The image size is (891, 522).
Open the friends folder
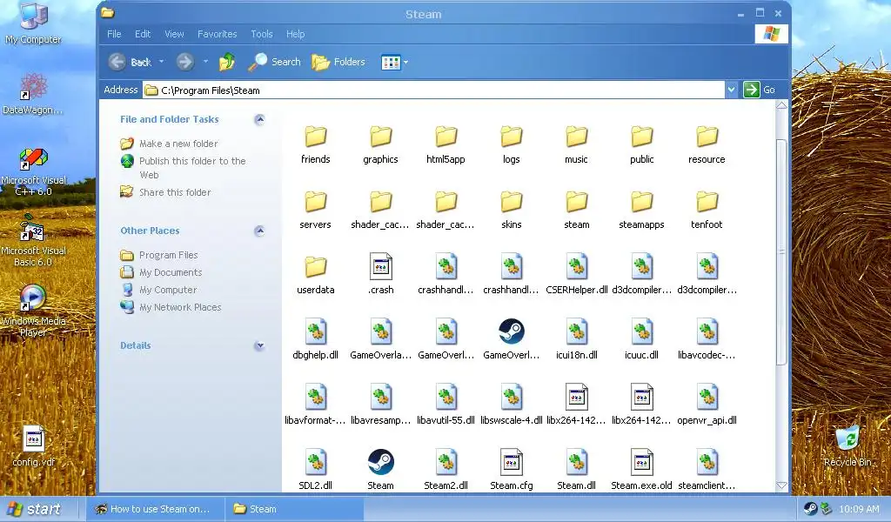(315, 144)
